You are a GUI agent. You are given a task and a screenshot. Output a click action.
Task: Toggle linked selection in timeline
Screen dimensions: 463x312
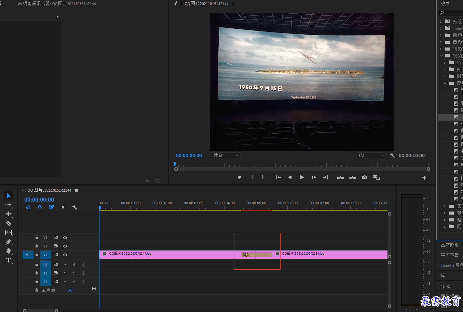point(51,207)
